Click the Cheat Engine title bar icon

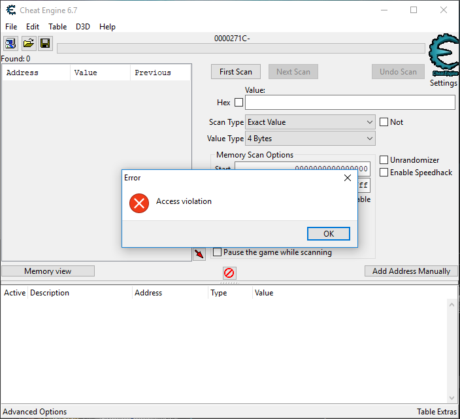11,10
